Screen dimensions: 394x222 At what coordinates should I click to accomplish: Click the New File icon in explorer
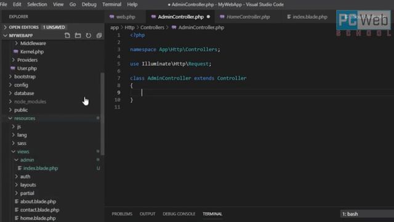click(x=67, y=36)
